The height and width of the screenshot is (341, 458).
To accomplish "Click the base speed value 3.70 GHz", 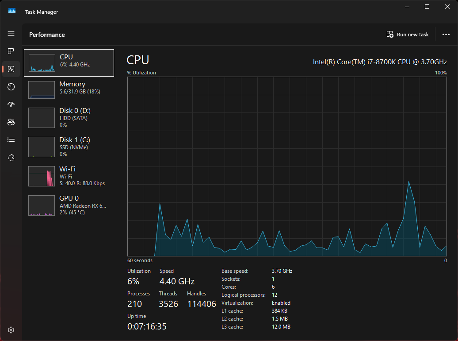I will point(282,271).
